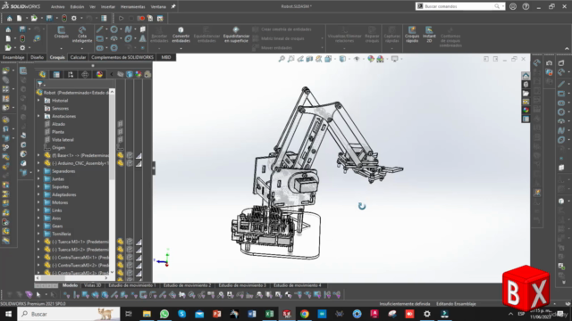Open Google Chrome from the taskbar

click(304, 314)
